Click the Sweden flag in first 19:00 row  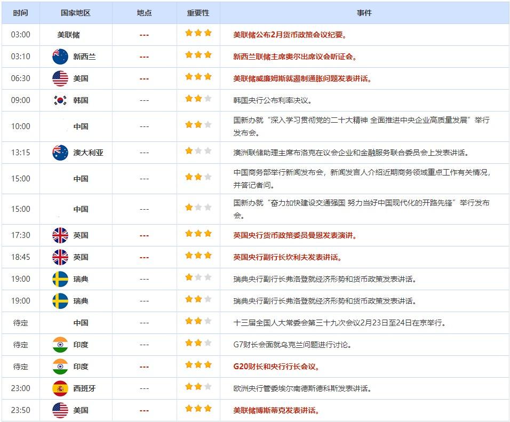60,279
